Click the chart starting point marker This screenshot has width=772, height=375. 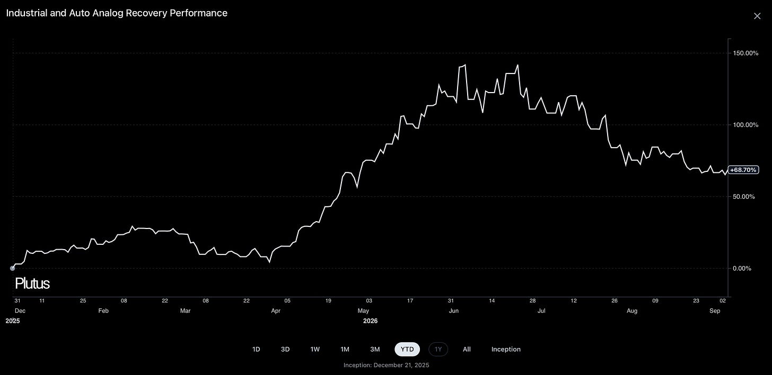click(x=13, y=268)
